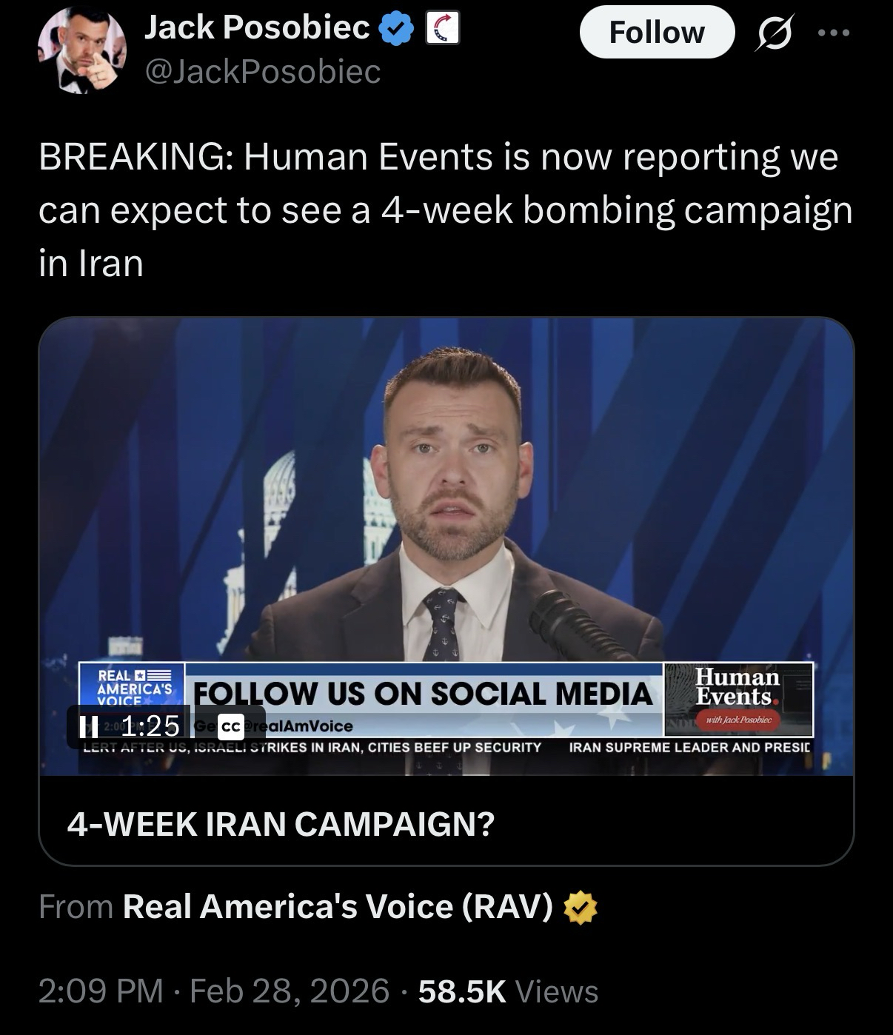
Task: Click the Jack Posobiec display name
Action: click(256, 28)
